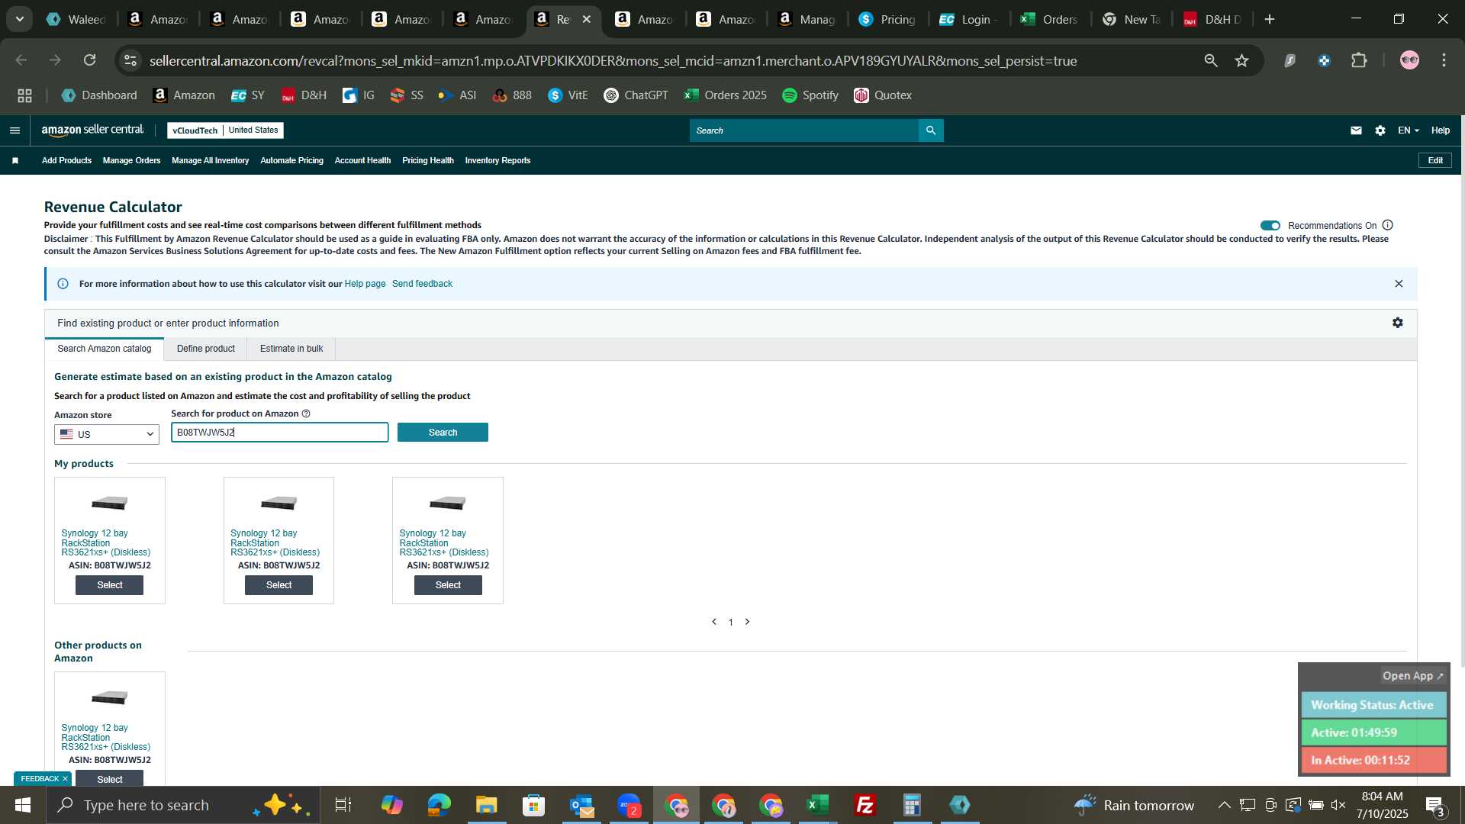Select the first My products Synology item

[x=109, y=585]
